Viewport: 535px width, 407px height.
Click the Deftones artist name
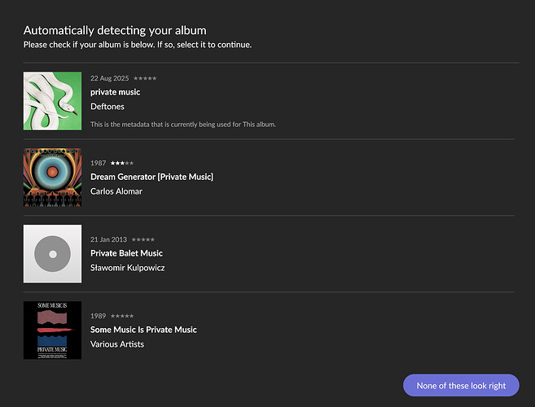107,107
